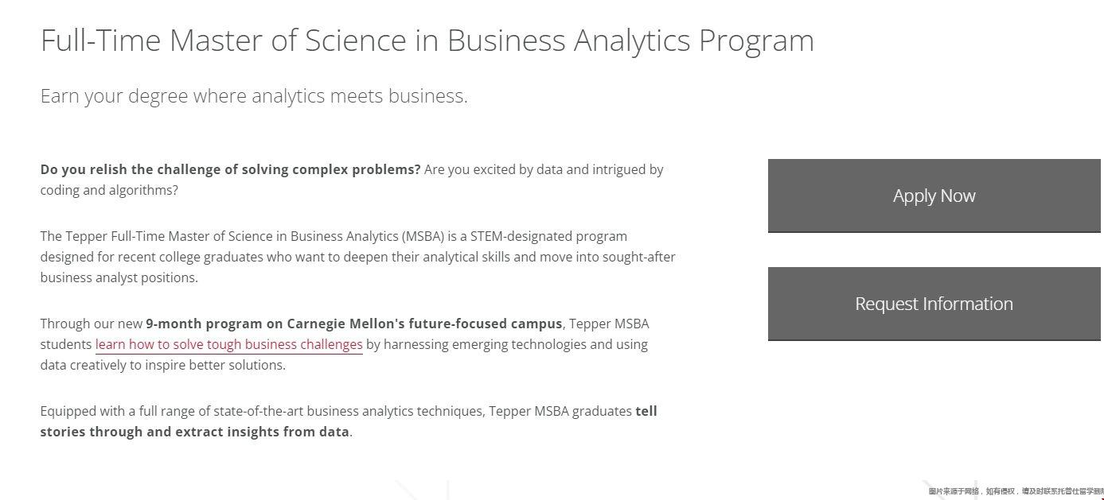Open the Request Information form button
1104x500 pixels.
(x=934, y=304)
